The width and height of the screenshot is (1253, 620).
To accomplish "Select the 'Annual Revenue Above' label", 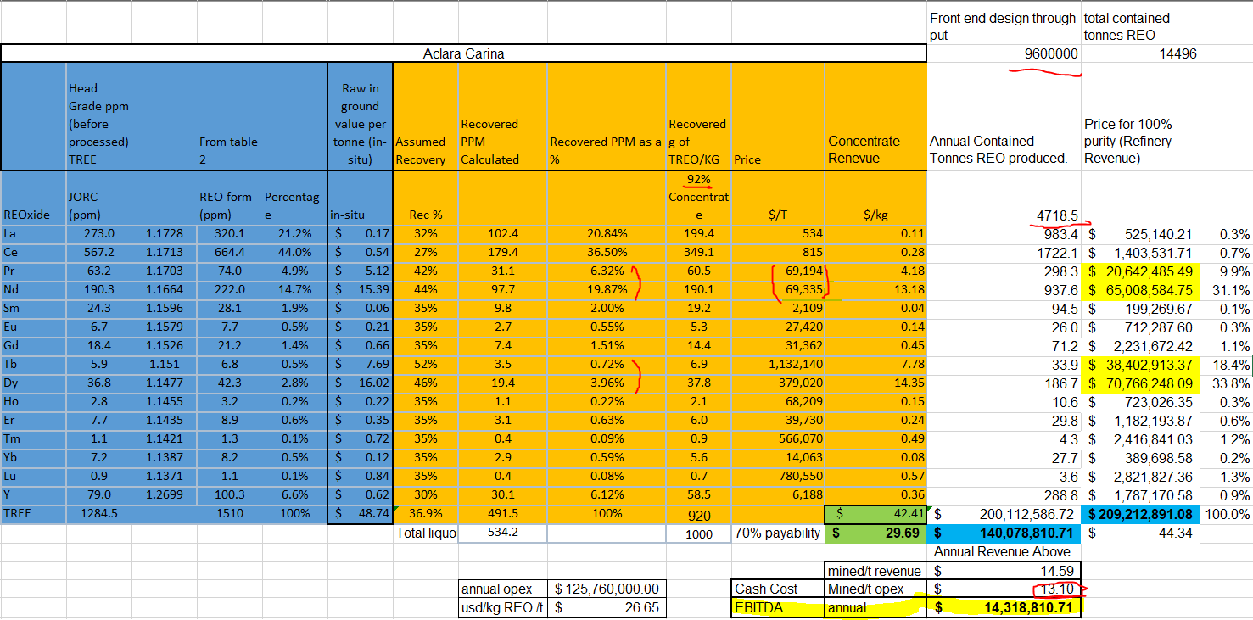I will click(1004, 551).
